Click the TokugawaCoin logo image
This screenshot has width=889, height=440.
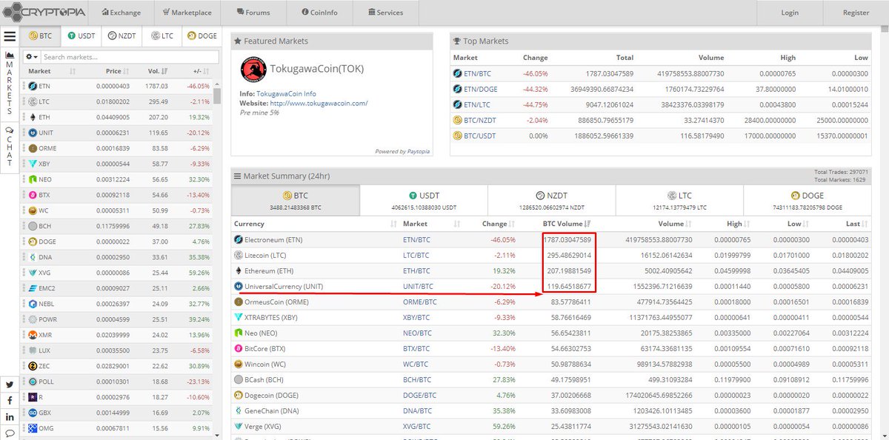click(x=254, y=69)
